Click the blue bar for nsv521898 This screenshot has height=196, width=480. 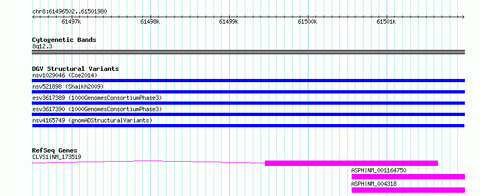pyautogui.click(x=248, y=92)
